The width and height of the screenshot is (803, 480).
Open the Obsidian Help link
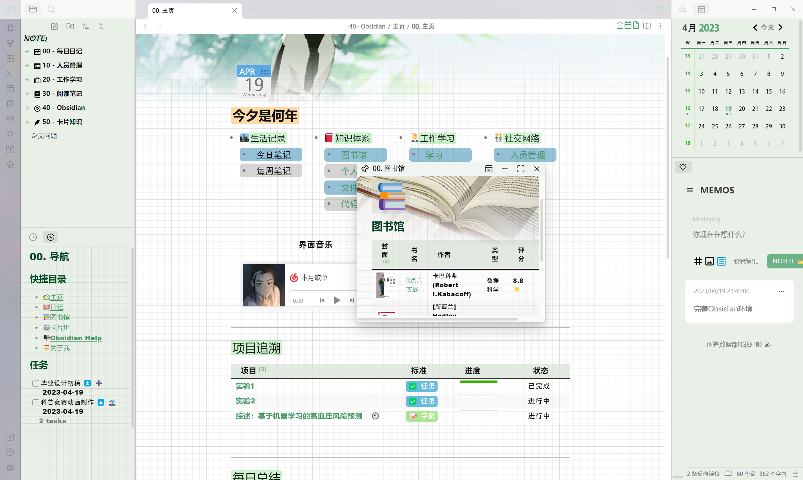pos(76,338)
